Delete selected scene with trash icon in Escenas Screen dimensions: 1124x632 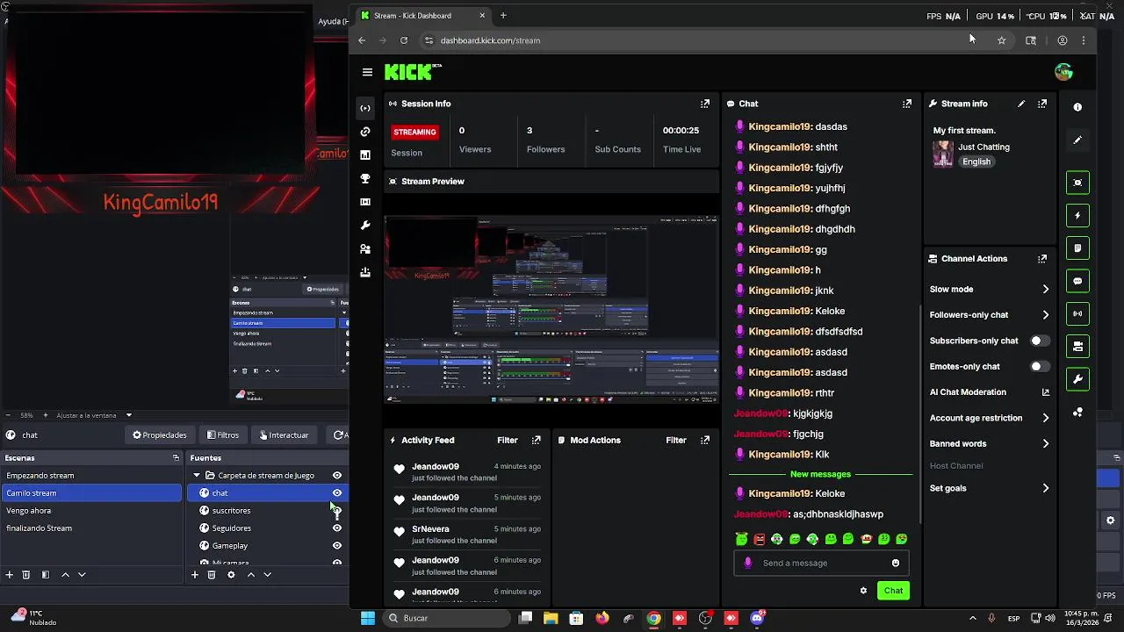26,575
